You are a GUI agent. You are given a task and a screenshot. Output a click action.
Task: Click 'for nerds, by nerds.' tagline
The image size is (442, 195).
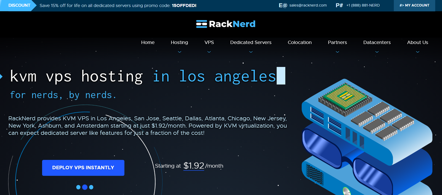[x=63, y=95]
